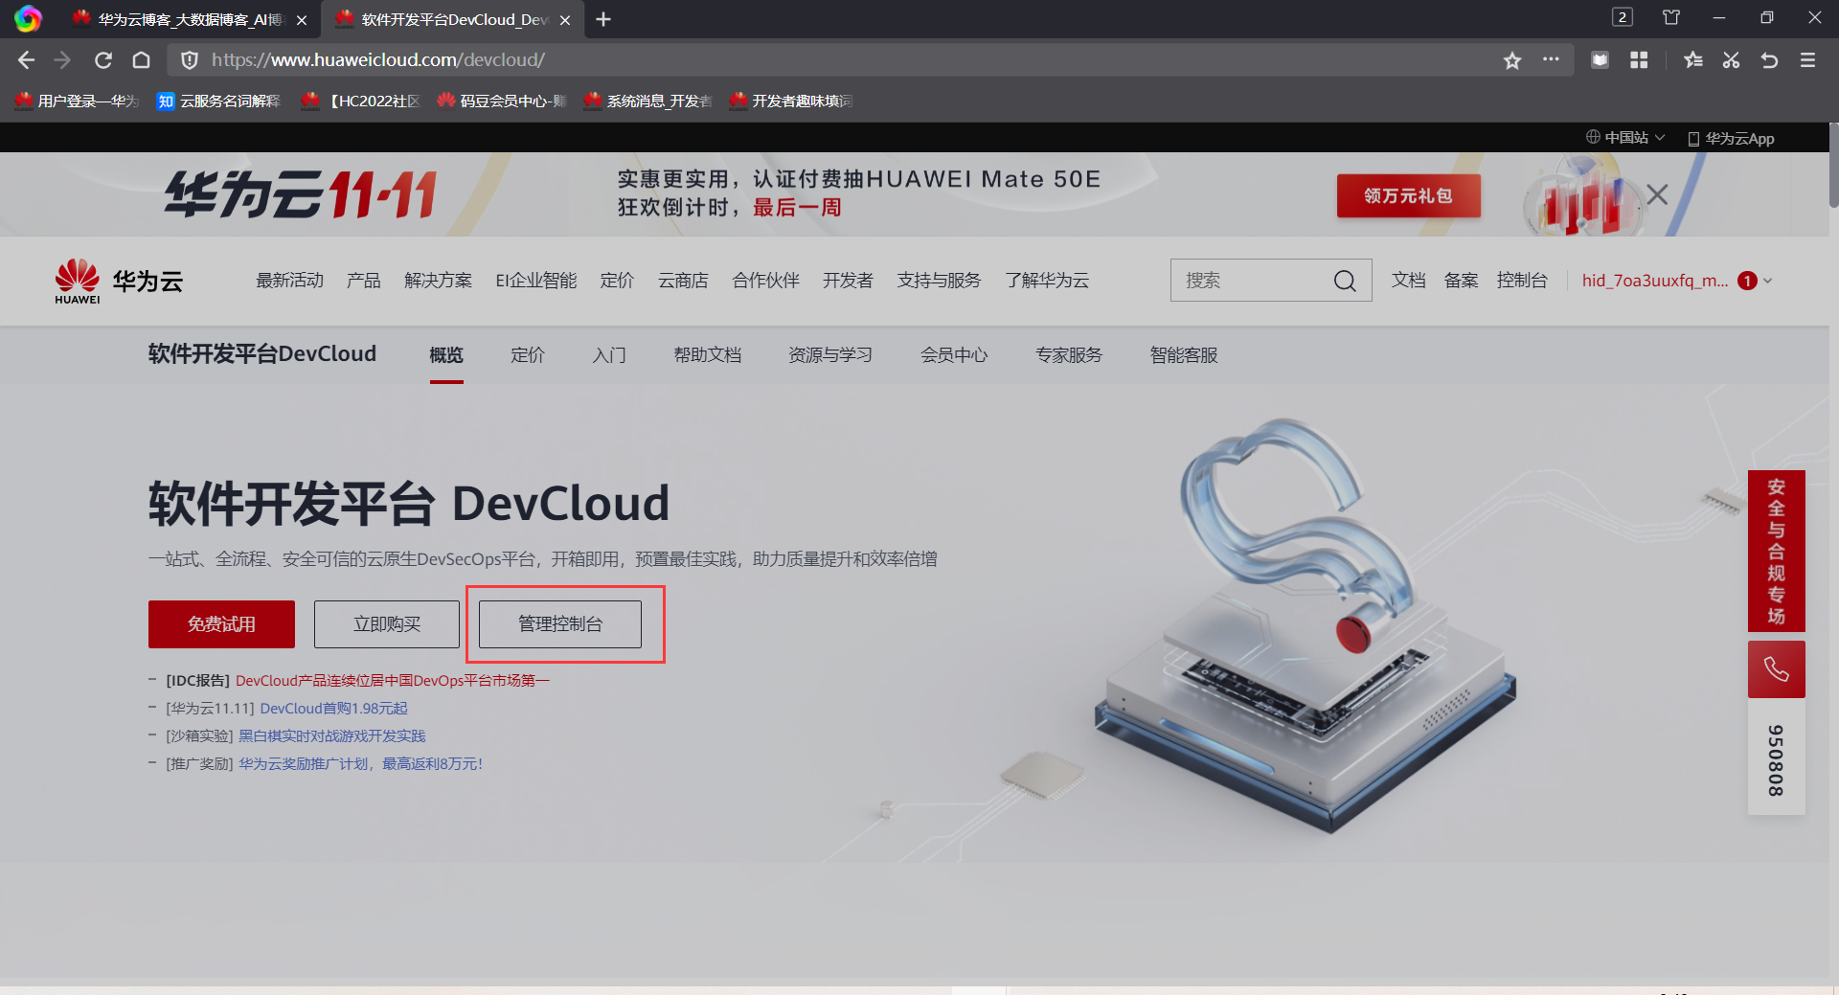The height and width of the screenshot is (995, 1839).
Task: Close the 11.11 promotion banner
Action: coord(1658,195)
